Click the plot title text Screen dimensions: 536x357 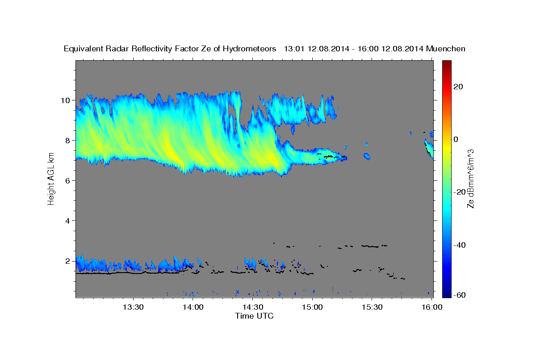[x=265, y=49]
